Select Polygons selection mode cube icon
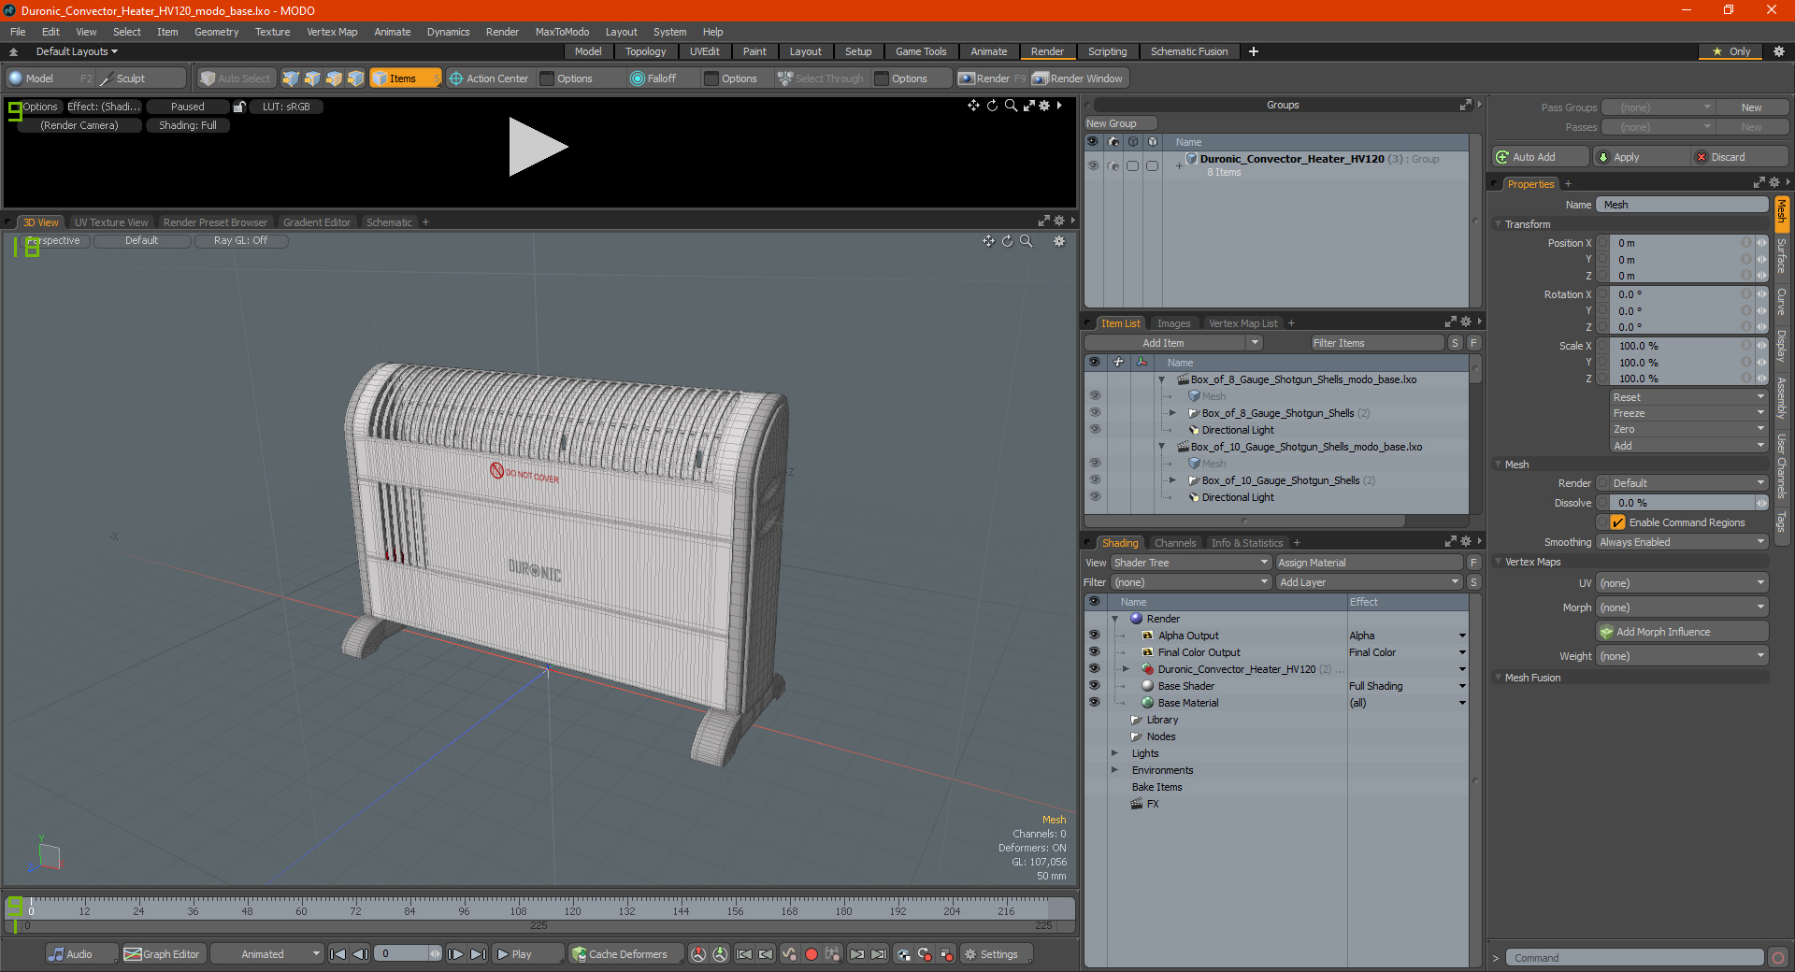 334,79
